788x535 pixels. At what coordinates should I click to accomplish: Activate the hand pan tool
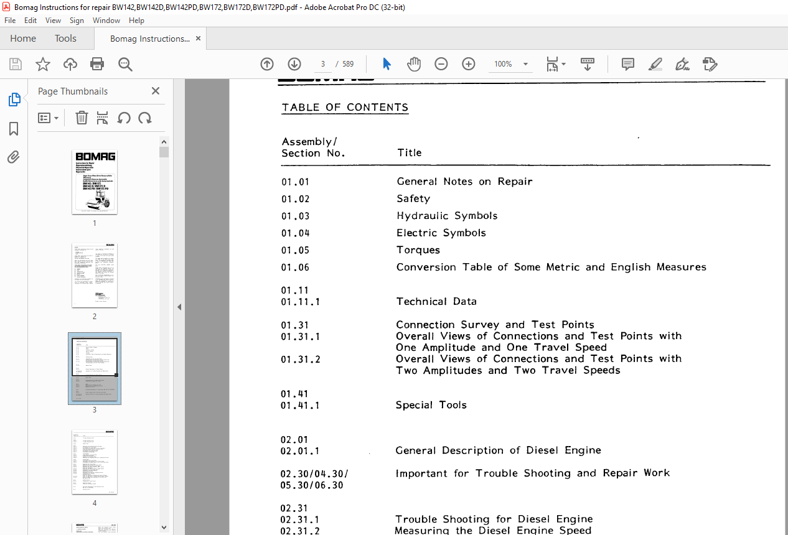click(414, 64)
